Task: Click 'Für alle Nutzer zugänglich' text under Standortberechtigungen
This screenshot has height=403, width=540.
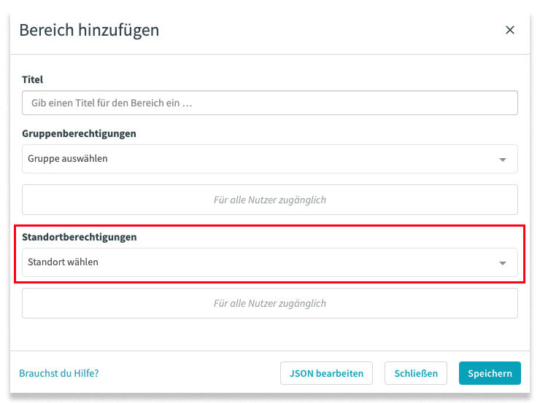Action: tap(269, 303)
